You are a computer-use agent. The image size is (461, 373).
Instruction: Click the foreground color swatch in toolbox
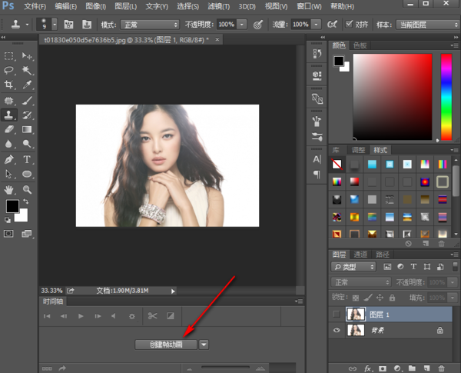pos(12,206)
